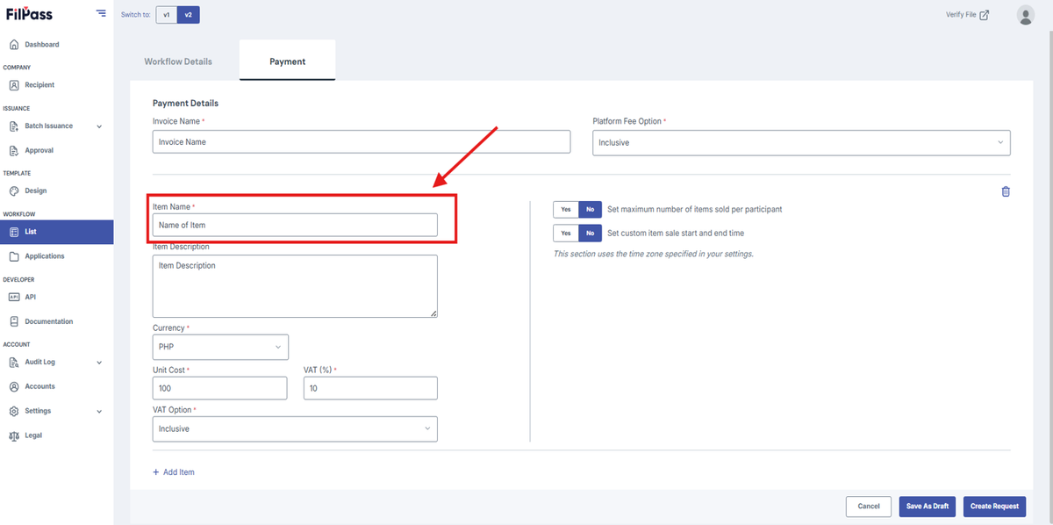1053x525 pixels.
Task: Click the Legal scales icon
Action: [x=14, y=435]
